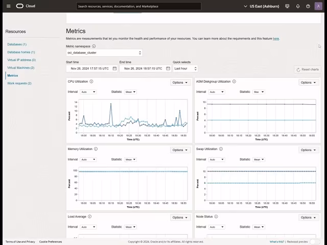Open the Quick selects Last hour dropdown
The image size is (327, 245).
pos(185,68)
